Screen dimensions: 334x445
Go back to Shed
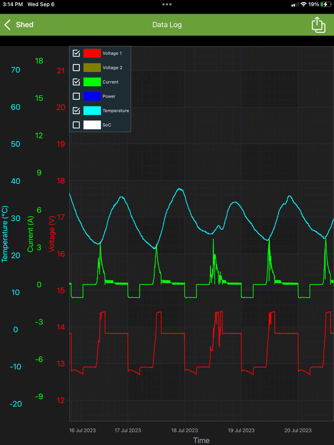[24, 25]
